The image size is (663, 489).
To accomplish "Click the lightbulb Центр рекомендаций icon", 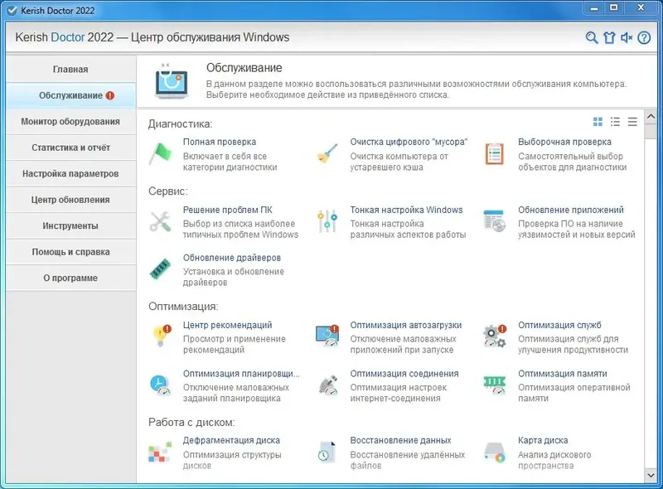I will pyautogui.click(x=162, y=336).
